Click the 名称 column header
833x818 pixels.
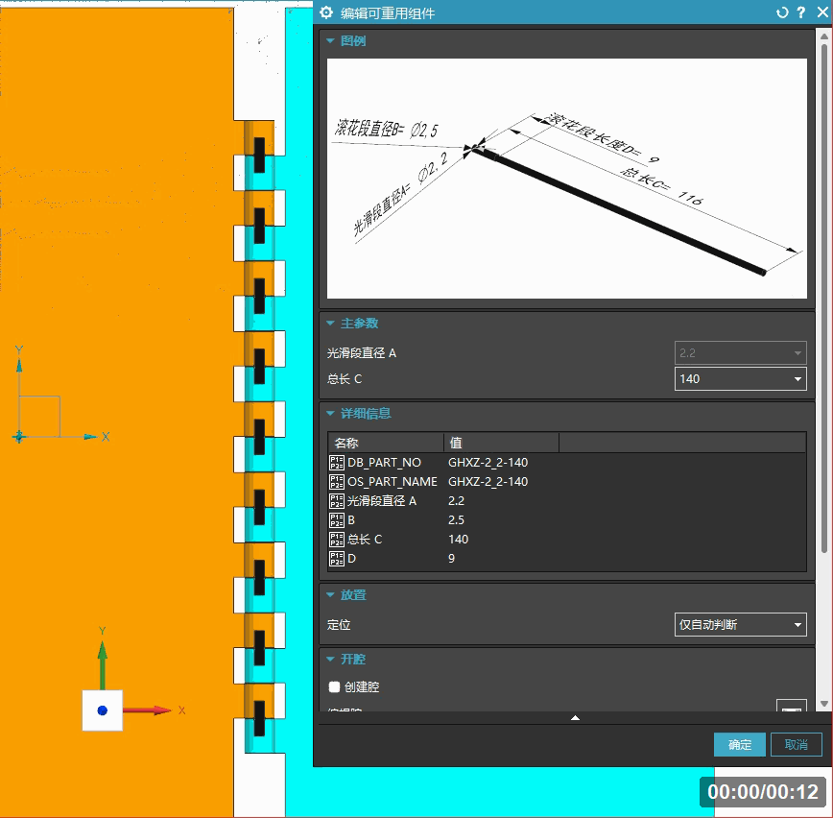click(x=386, y=443)
